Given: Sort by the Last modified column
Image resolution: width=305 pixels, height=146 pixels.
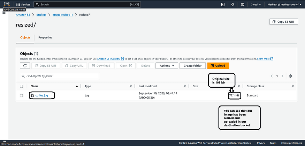Looking at the screenshot, I should [185, 86].
